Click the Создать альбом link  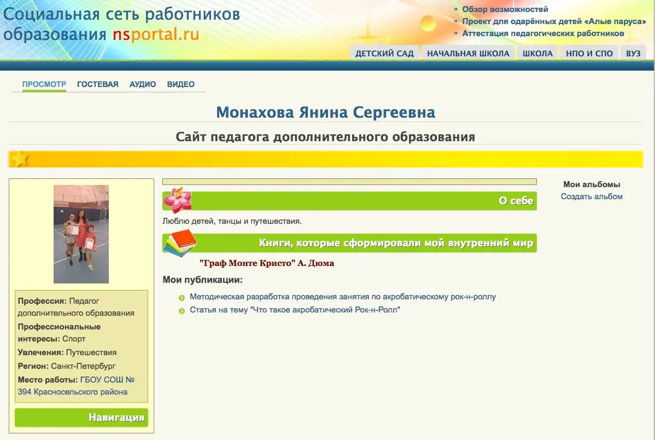pos(592,196)
